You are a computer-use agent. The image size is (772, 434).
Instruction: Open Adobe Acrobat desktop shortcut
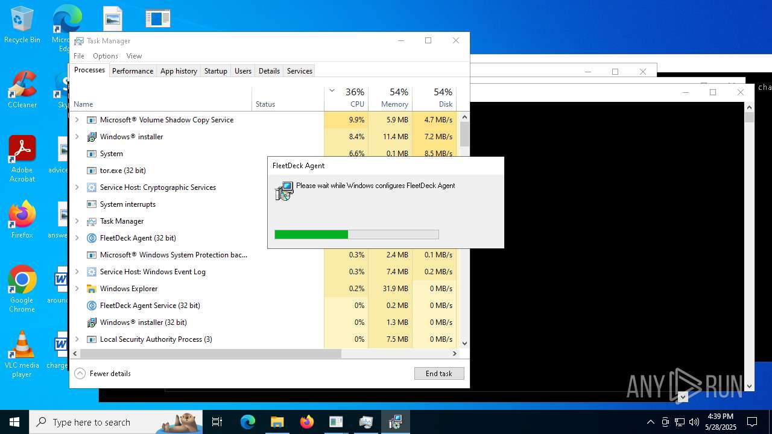click(x=22, y=159)
